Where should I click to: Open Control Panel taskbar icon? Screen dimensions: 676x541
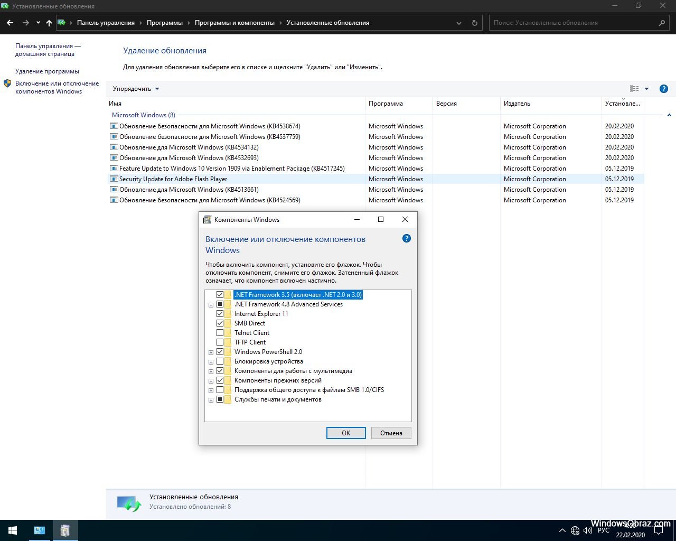[x=40, y=530]
